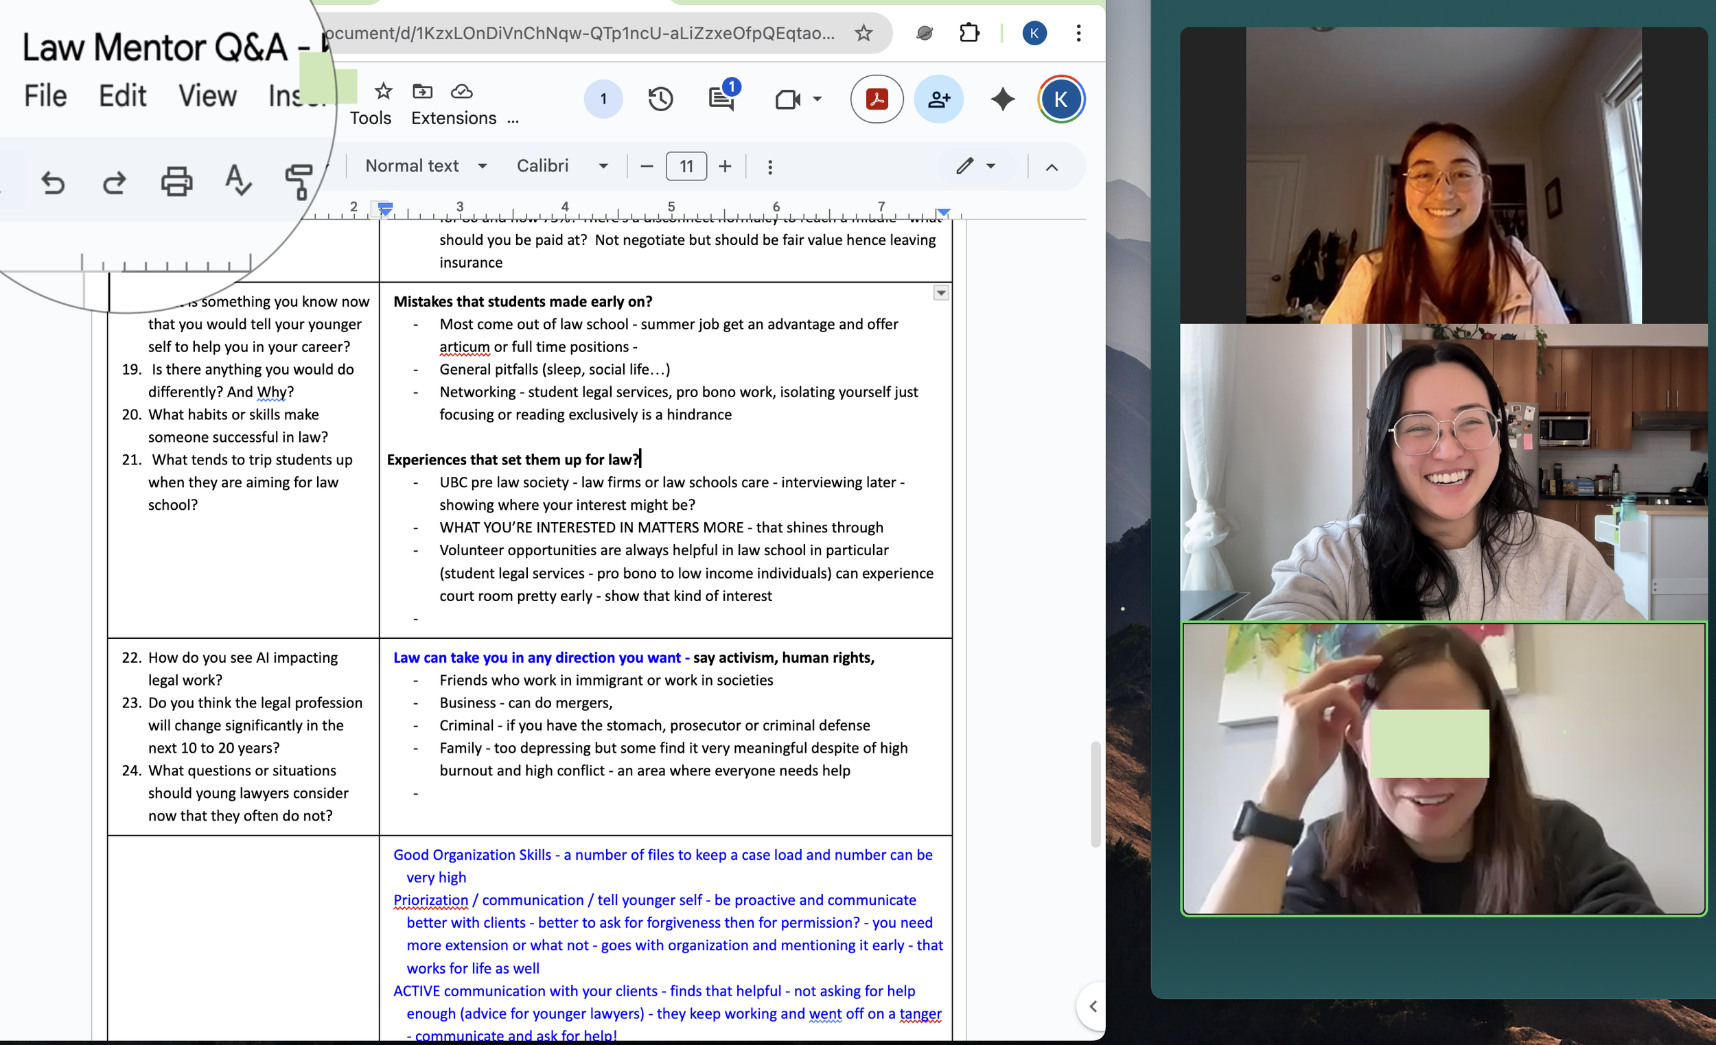
Task: Click question 20 'What habits or skills make'
Action: click(x=233, y=414)
